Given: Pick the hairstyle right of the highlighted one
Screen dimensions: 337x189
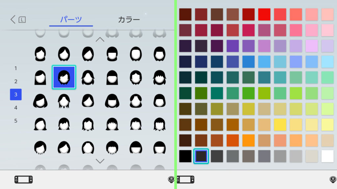Looking at the screenshot, I should tap(88, 77).
